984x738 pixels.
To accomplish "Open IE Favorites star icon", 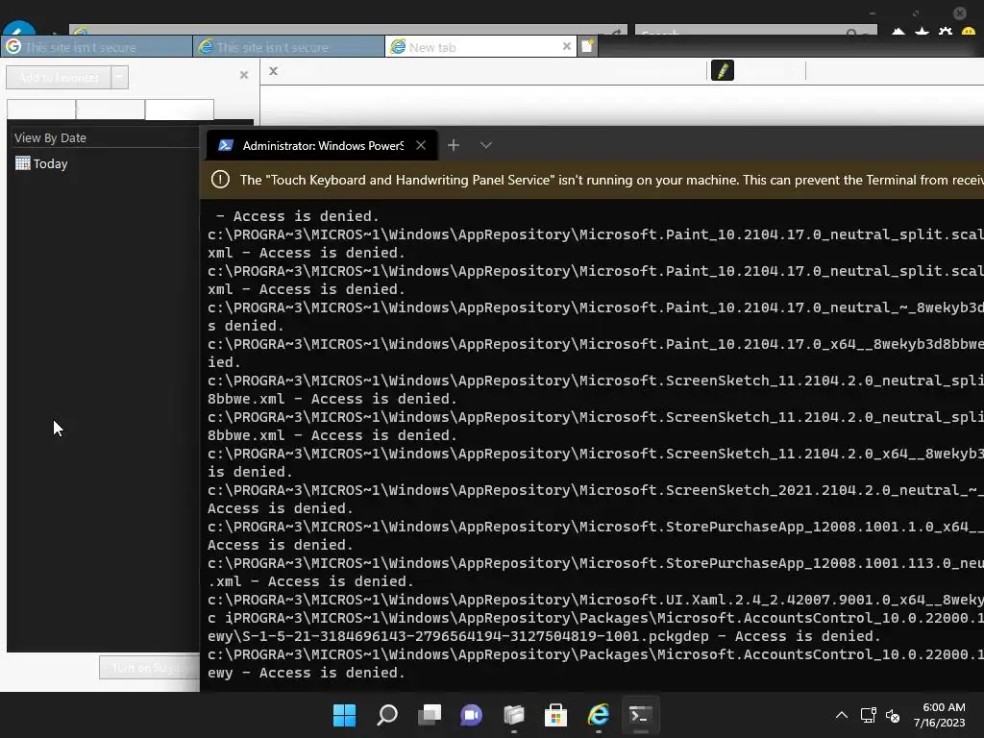I will pos(922,31).
